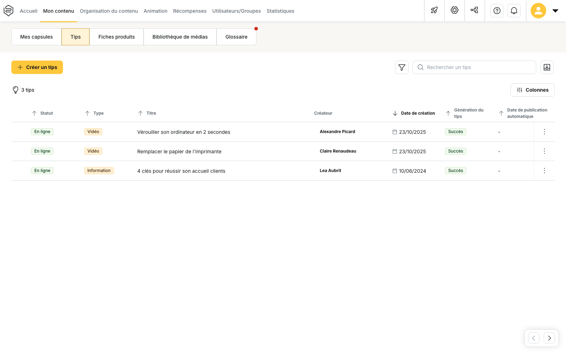This screenshot has height=354, width=566.
Task: Open actions menu for Alexandre Picard row
Action: [x=544, y=132]
